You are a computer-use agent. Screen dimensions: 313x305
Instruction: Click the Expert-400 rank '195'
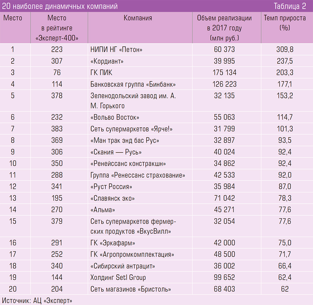[x=57, y=198]
